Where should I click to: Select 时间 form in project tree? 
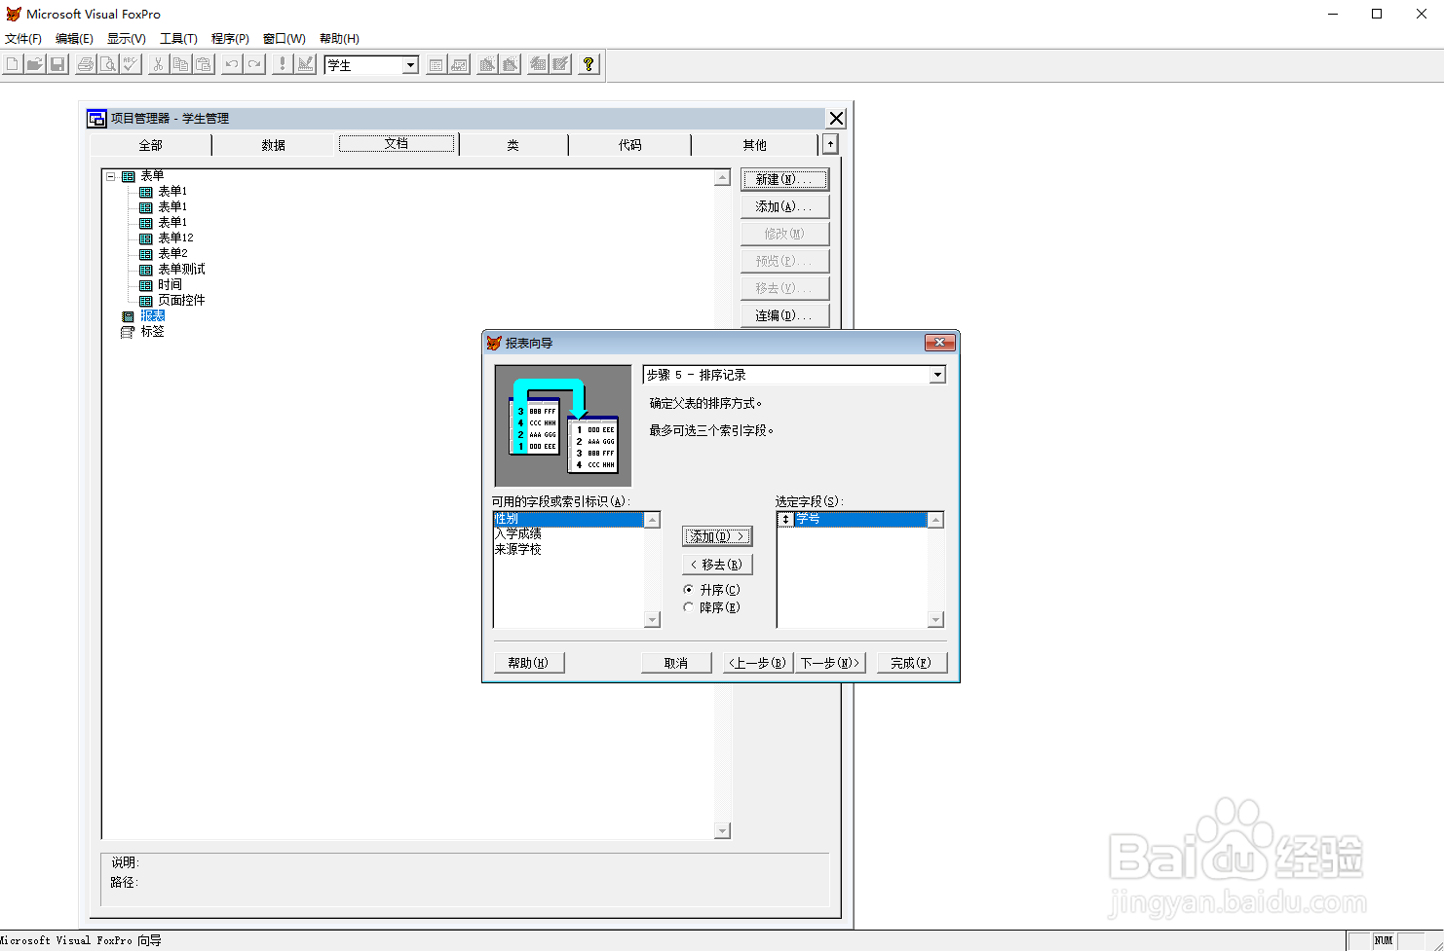(171, 285)
